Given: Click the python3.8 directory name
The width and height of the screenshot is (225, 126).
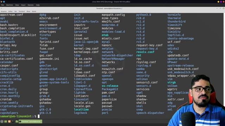Looking at the screenshot, I should click(x=144, y=15).
